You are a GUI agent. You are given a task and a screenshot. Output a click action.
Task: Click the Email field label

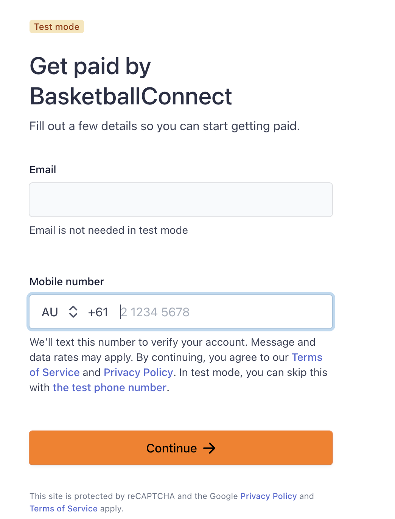[43, 169]
